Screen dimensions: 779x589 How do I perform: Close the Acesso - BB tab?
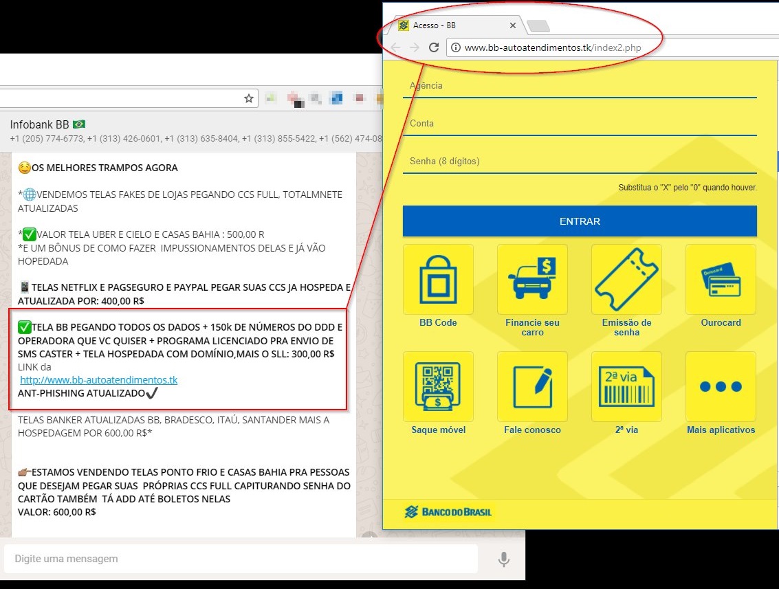click(x=513, y=25)
